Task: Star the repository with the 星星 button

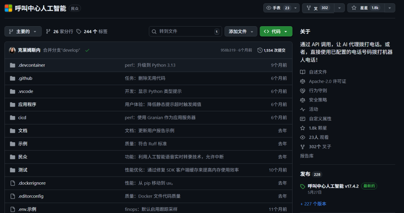Action: click(x=365, y=8)
